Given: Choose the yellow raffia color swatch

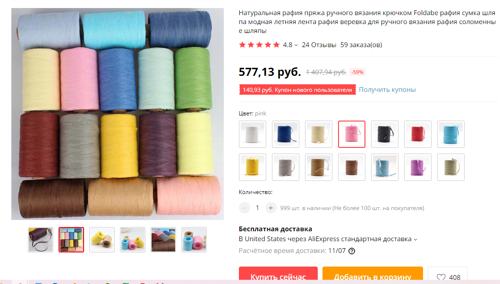Looking at the screenshot, I should click(x=253, y=167).
